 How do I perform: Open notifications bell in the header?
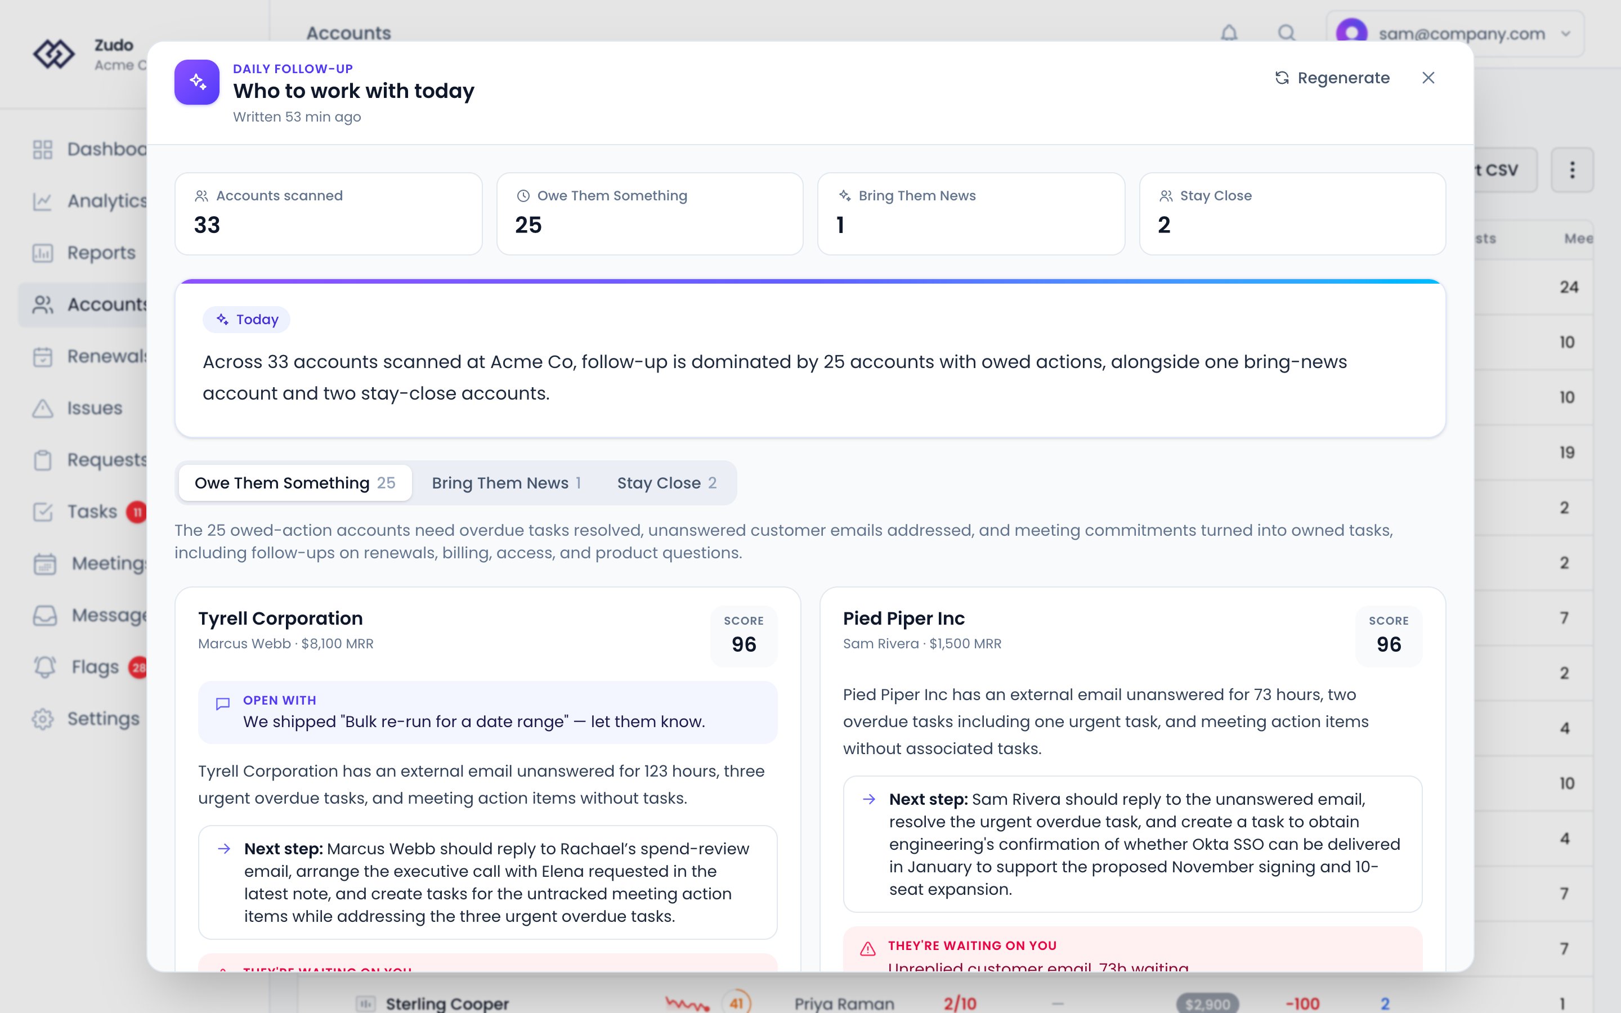click(x=1229, y=33)
